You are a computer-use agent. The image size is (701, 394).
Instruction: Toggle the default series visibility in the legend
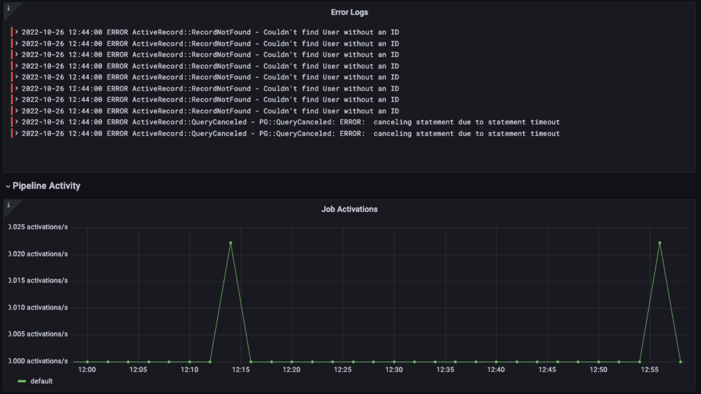coord(41,381)
